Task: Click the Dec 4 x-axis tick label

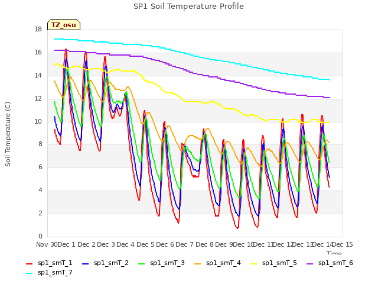Action: point(125,244)
